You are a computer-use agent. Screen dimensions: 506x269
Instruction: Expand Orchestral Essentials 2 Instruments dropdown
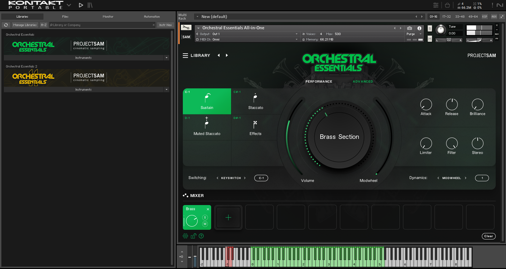click(166, 90)
